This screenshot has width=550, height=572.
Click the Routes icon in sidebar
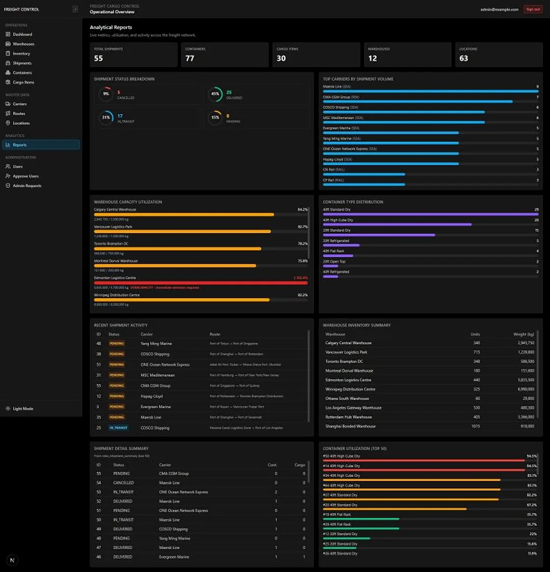click(8, 113)
